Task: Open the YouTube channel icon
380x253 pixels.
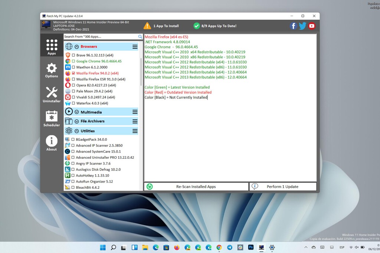Action: click(x=312, y=26)
